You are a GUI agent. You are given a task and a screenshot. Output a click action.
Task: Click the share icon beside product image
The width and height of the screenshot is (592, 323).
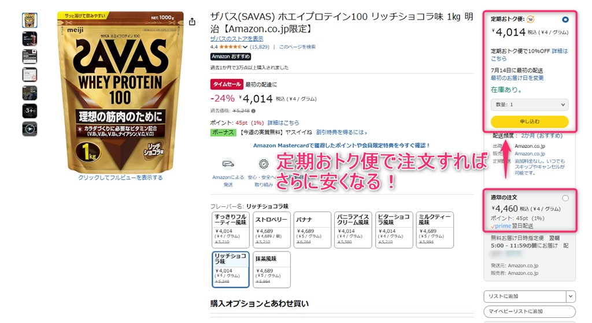click(192, 22)
